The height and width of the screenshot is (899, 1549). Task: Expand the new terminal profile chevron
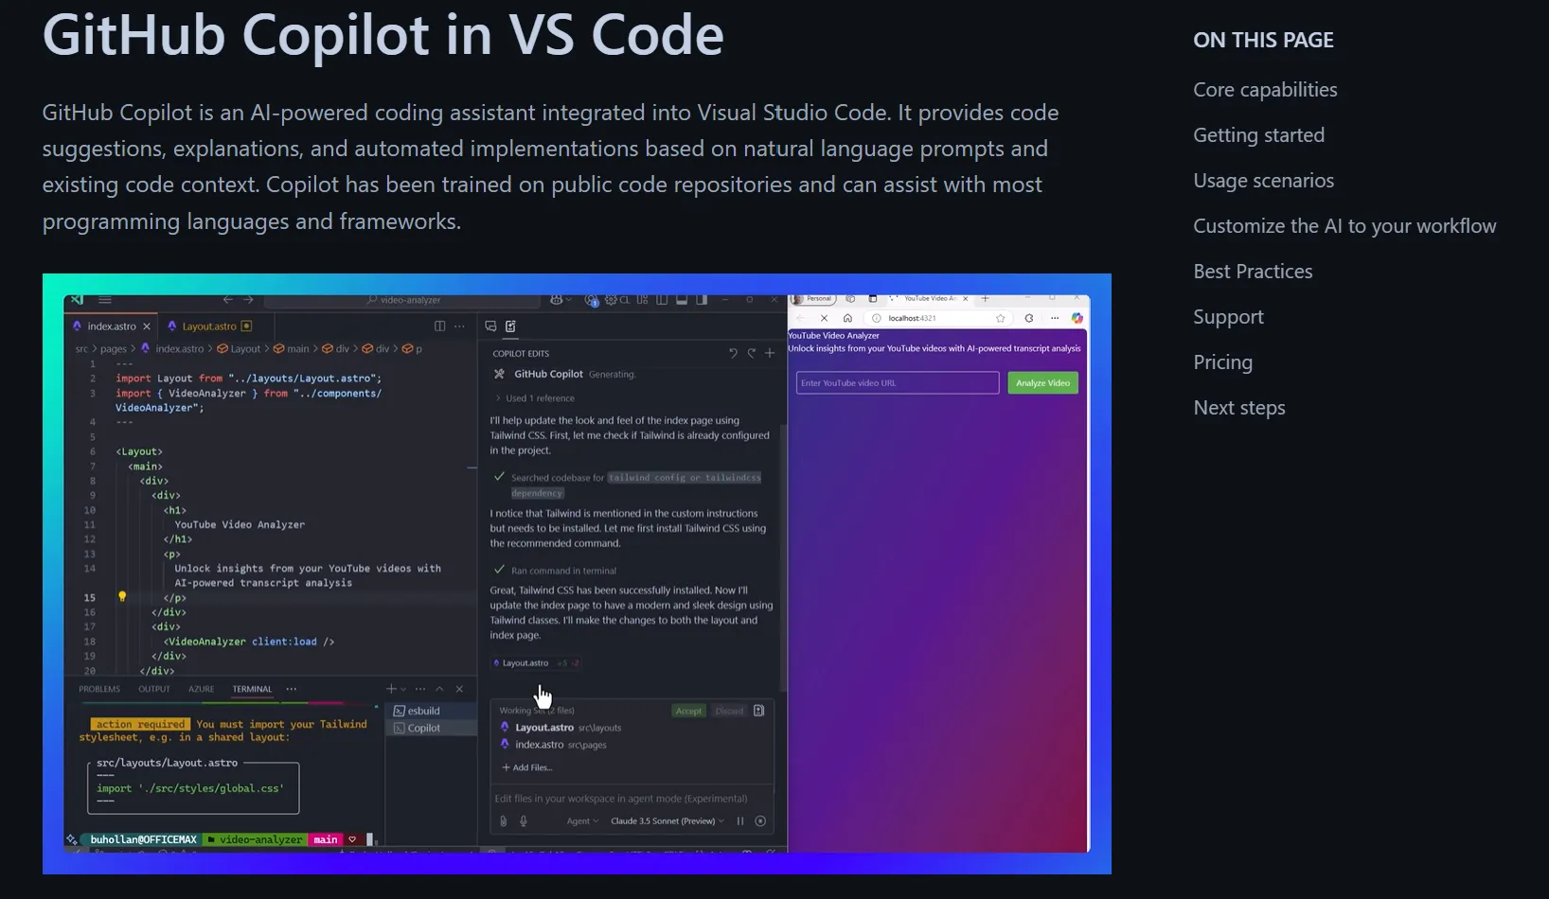(403, 689)
